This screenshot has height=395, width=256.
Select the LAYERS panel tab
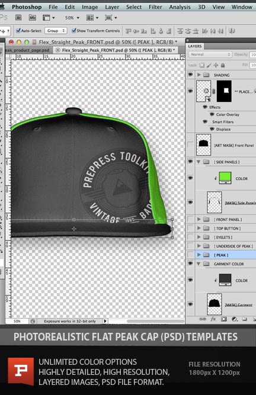[x=195, y=46]
